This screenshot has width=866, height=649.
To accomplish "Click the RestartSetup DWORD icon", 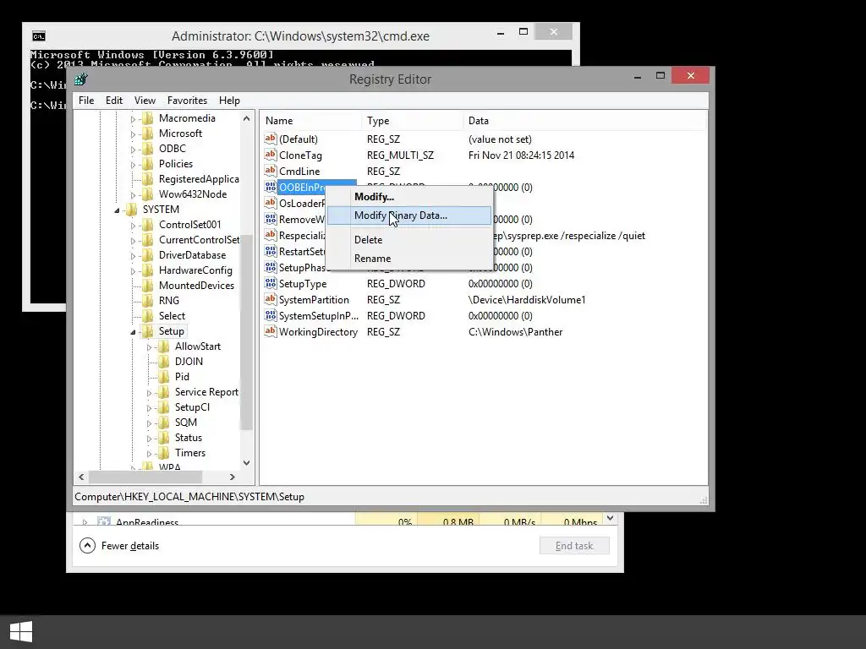I will coord(270,251).
